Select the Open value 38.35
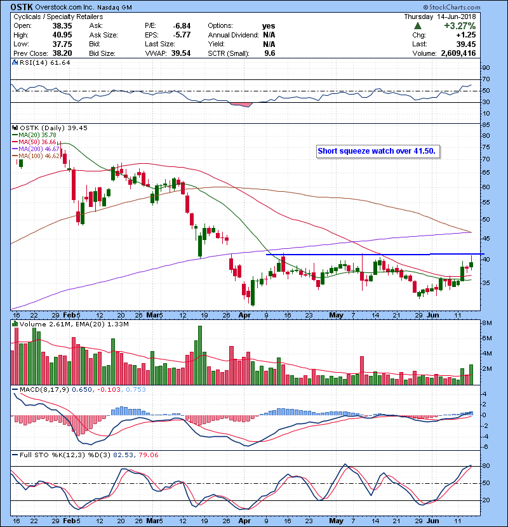 point(62,25)
